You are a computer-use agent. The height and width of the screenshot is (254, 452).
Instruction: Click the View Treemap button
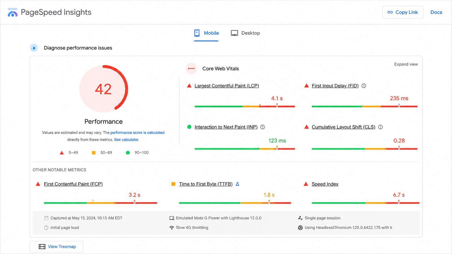coord(57,247)
